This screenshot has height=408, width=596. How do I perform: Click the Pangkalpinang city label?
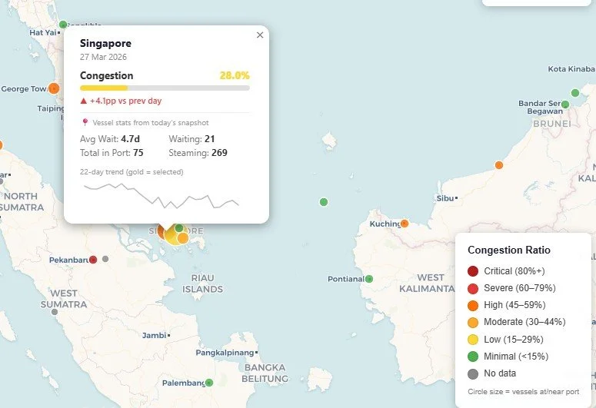(x=225, y=353)
